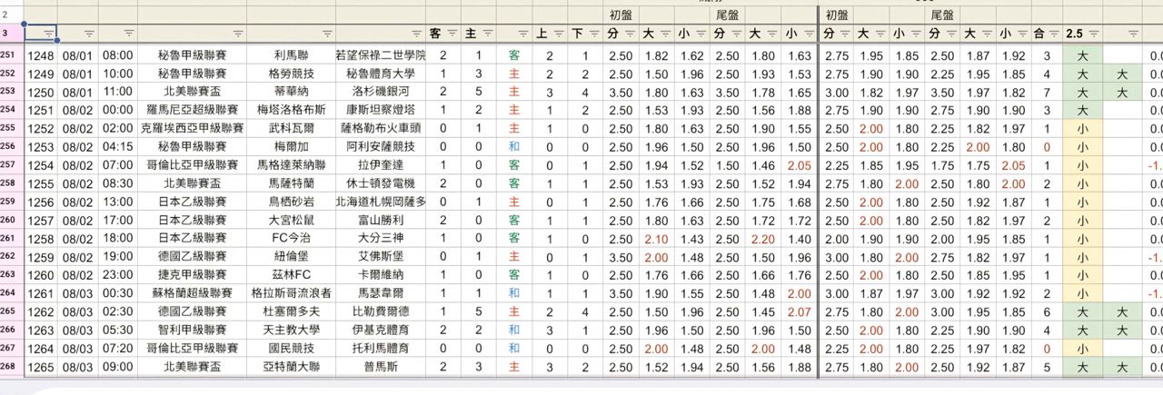1163x395 pixels.
Task: Click the match ID cell 1255
Action: click(x=41, y=183)
